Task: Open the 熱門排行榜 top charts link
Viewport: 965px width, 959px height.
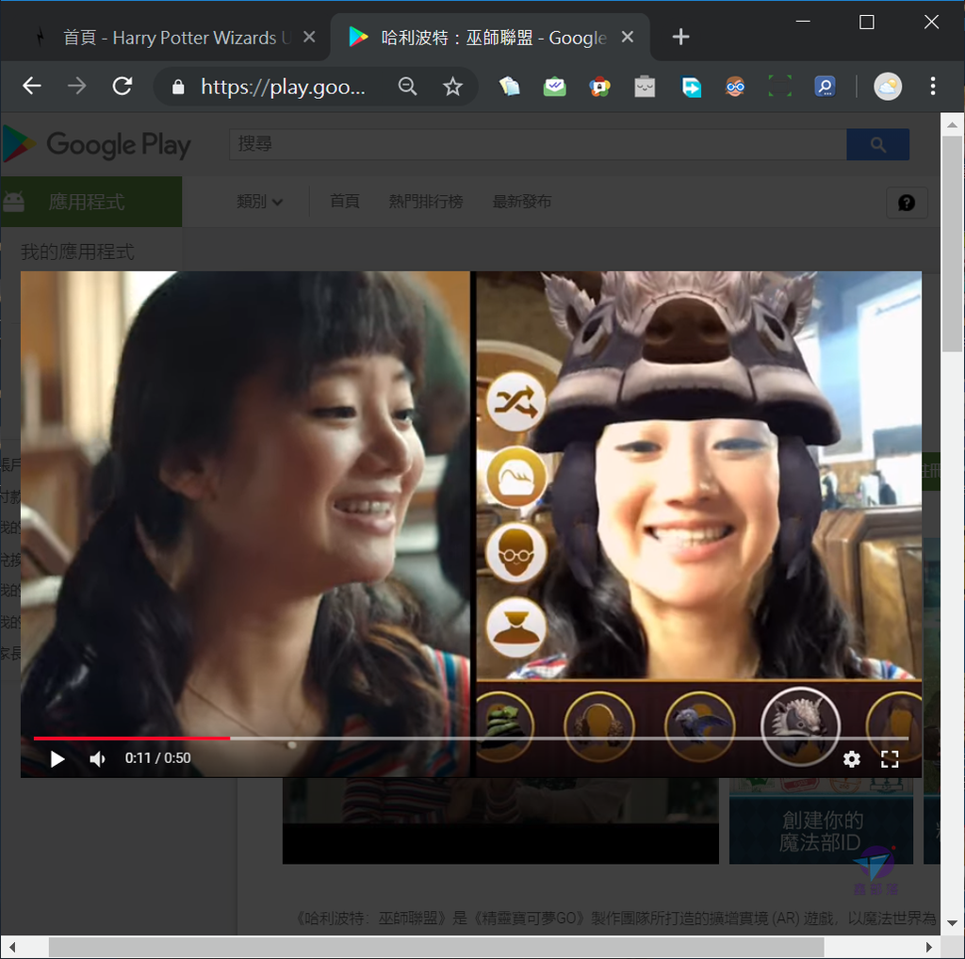Action: click(x=426, y=202)
